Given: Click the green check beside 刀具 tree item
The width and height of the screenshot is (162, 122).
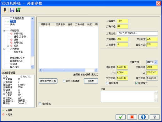Looking at the screenshot, I should (8, 22).
